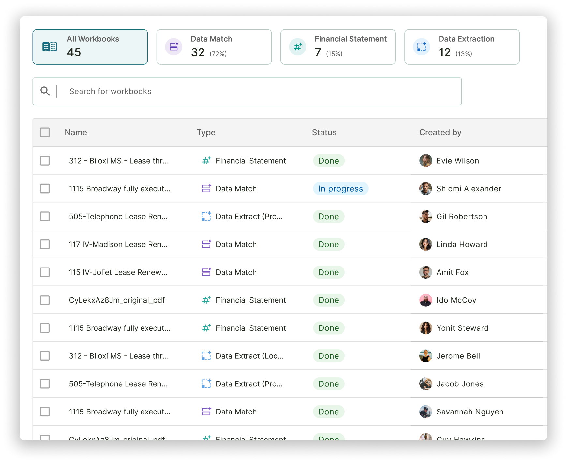Click the Financial Statement icon in CyLekxAz8Jm row
Screen dimensions: 567x463
[206, 300]
